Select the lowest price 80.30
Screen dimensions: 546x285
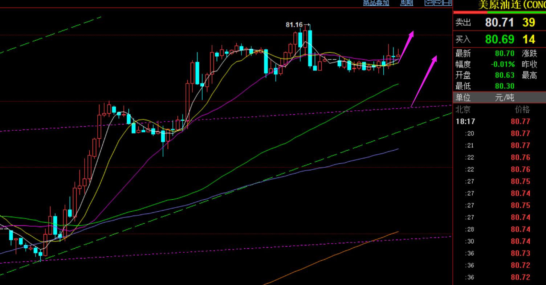pos(505,86)
